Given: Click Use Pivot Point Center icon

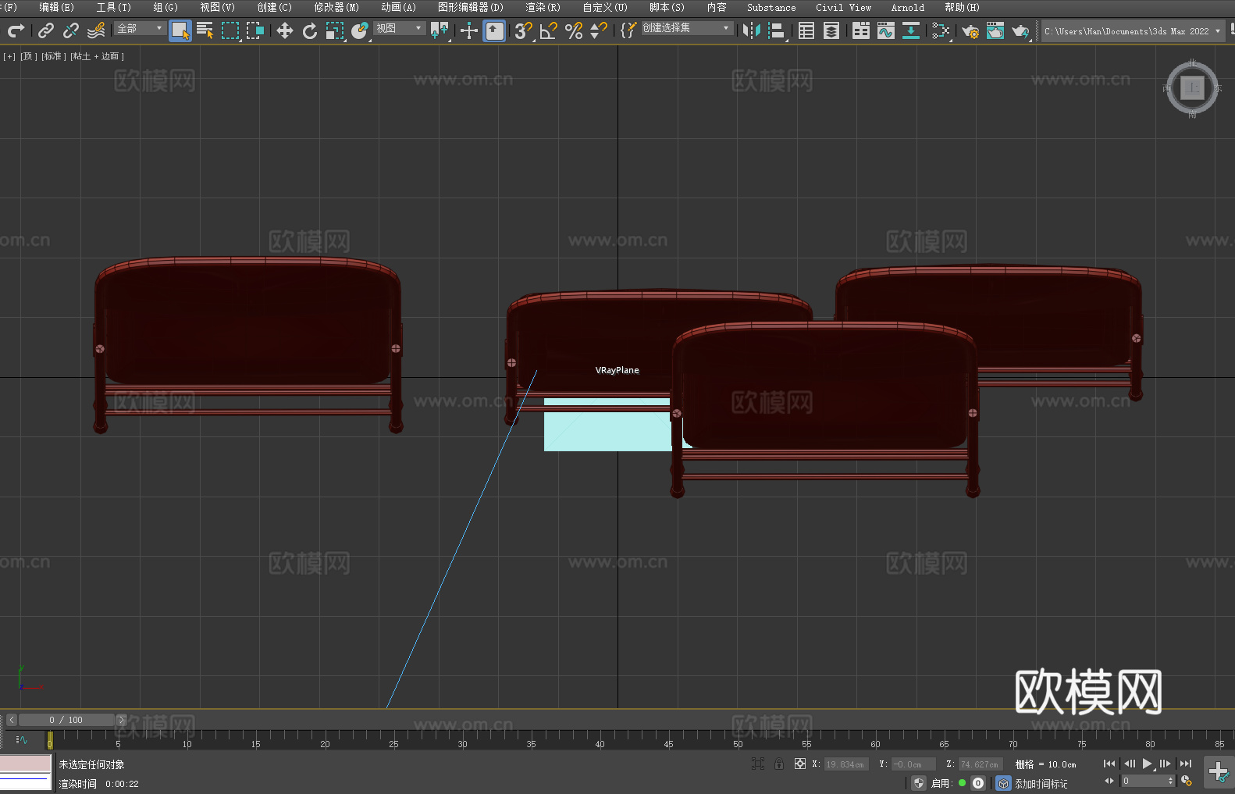Looking at the screenshot, I should [x=440, y=30].
